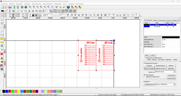Click the Detener button
The image size is (181, 96).
pyautogui.click(x=171, y=66)
